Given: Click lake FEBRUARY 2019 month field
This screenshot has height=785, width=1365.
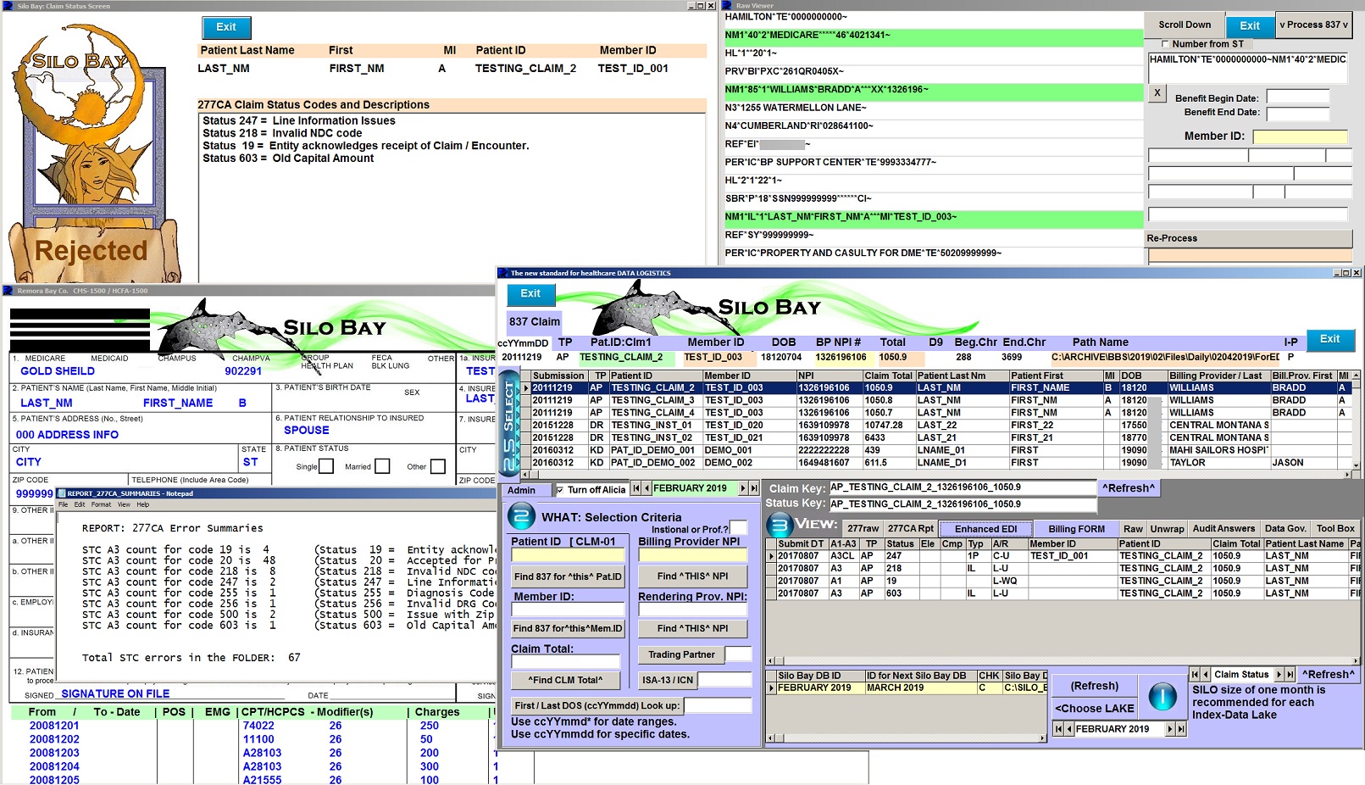Looking at the screenshot, I should coord(1119,729).
